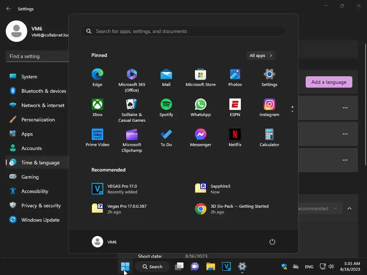Go to next page of pinned apps

point(292,111)
